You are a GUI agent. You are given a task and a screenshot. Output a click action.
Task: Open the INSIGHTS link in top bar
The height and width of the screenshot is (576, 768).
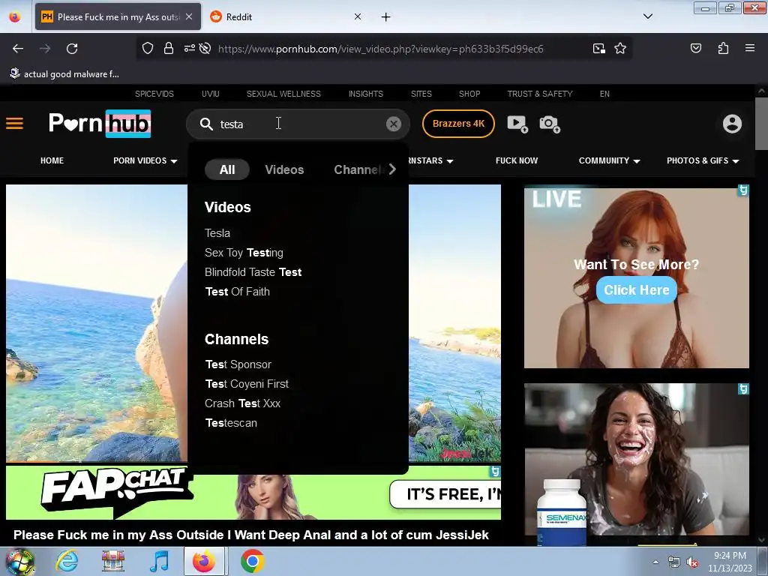(365, 94)
